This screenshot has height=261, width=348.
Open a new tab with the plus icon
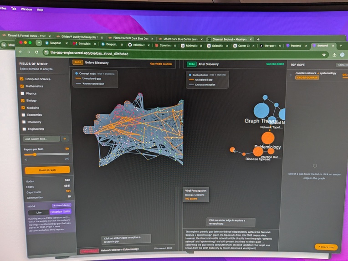click(x=341, y=46)
